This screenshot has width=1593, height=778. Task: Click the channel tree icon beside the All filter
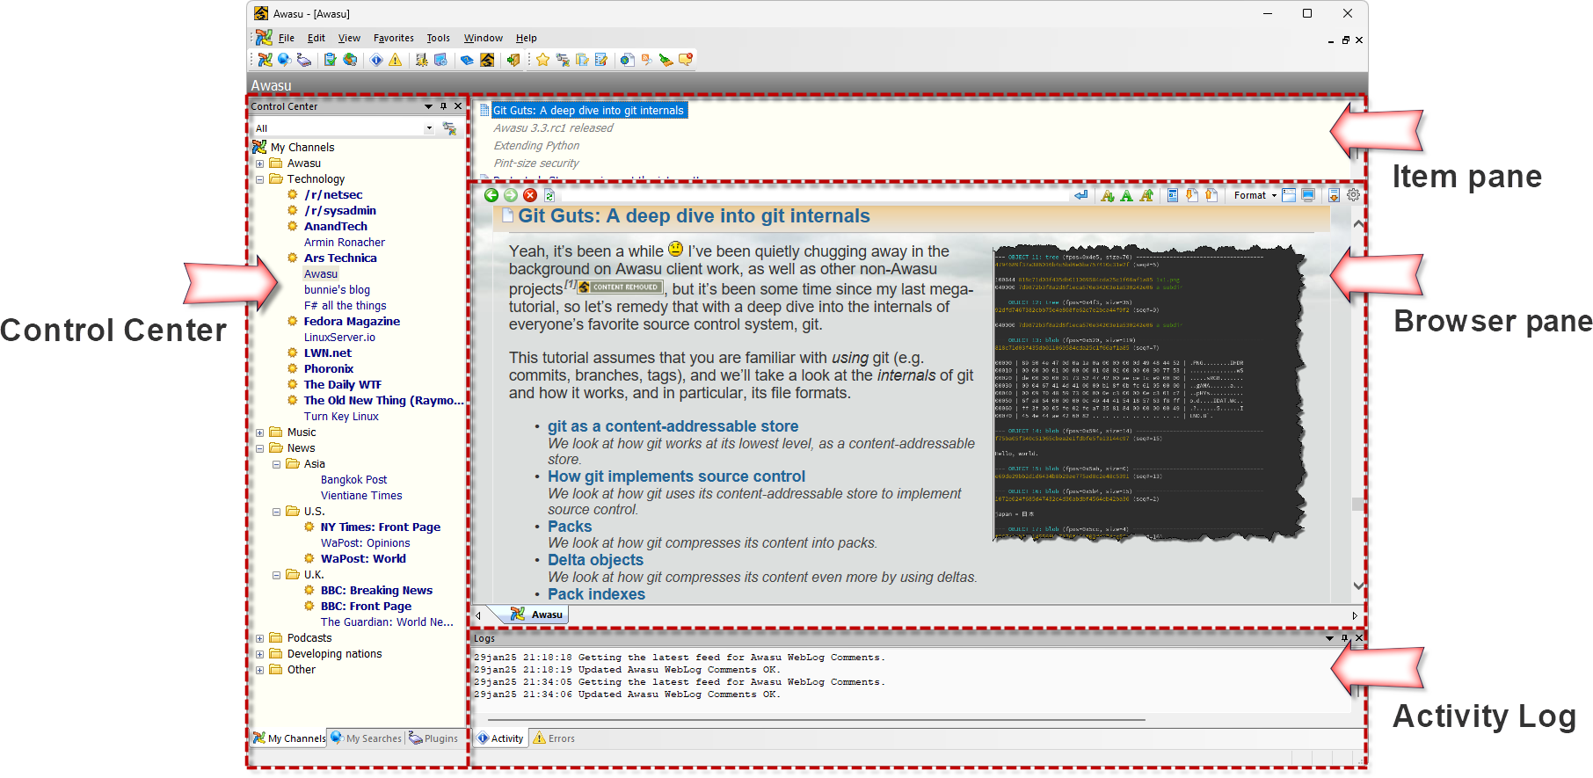(449, 128)
